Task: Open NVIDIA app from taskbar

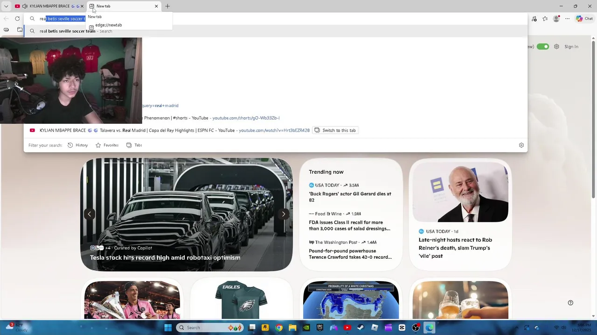Action: coord(306,328)
